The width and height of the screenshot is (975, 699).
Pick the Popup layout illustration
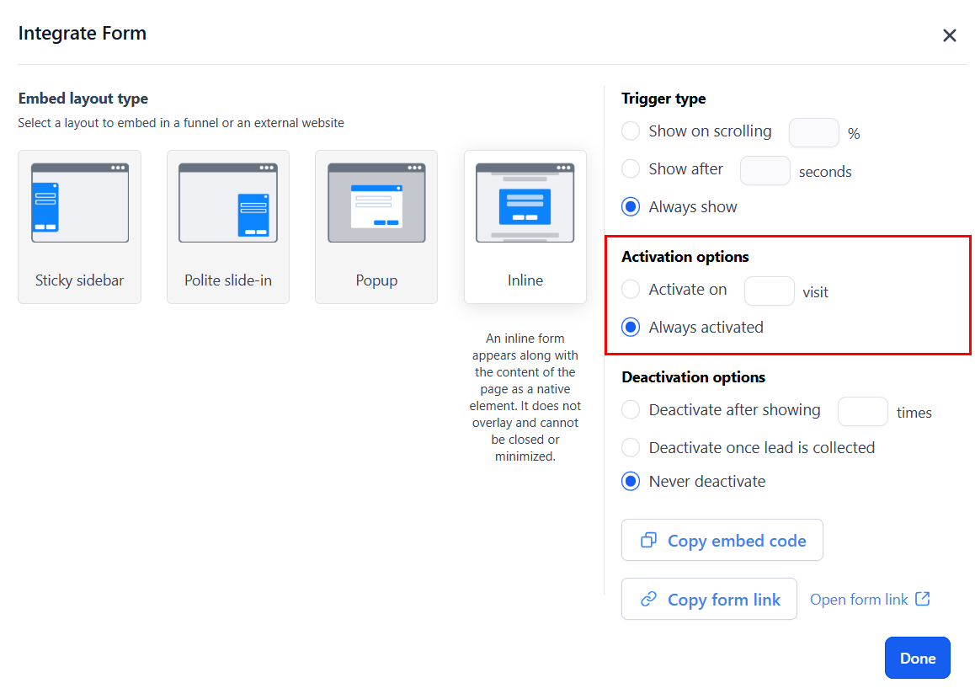pos(376,203)
